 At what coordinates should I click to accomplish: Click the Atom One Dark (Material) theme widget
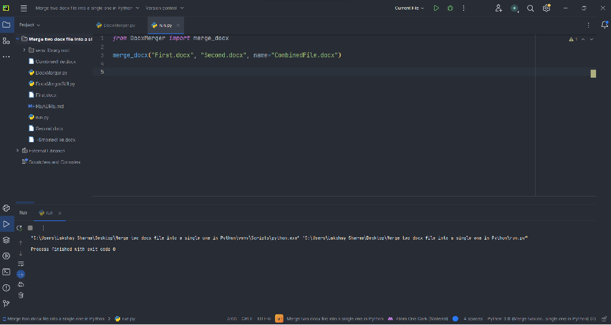pyautogui.click(x=418, y=318)
